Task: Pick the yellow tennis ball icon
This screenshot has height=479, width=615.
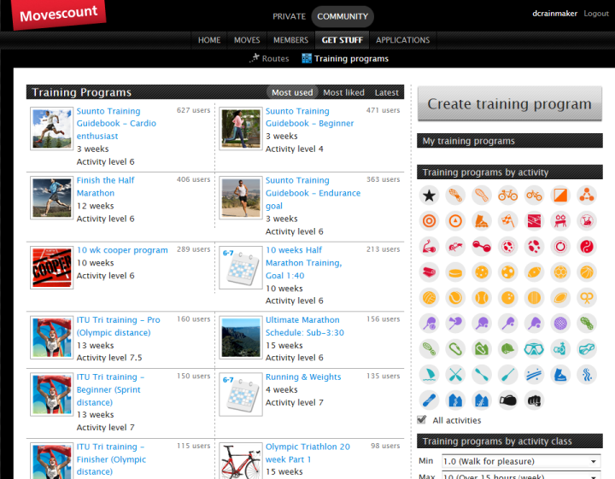Action: 455,298
